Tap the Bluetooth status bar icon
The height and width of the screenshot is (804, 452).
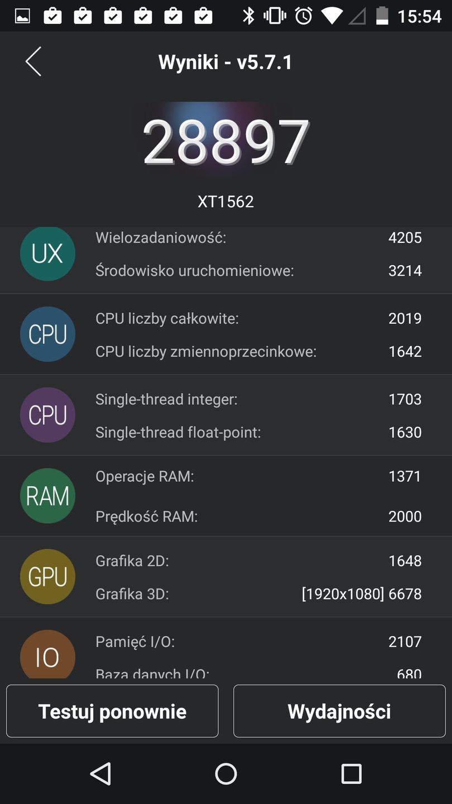pyautogui.click(x=248, y=16)
